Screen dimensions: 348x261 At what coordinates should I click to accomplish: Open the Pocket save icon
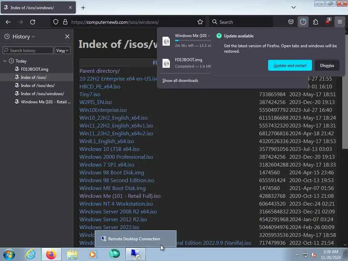(x=291, y=22)
